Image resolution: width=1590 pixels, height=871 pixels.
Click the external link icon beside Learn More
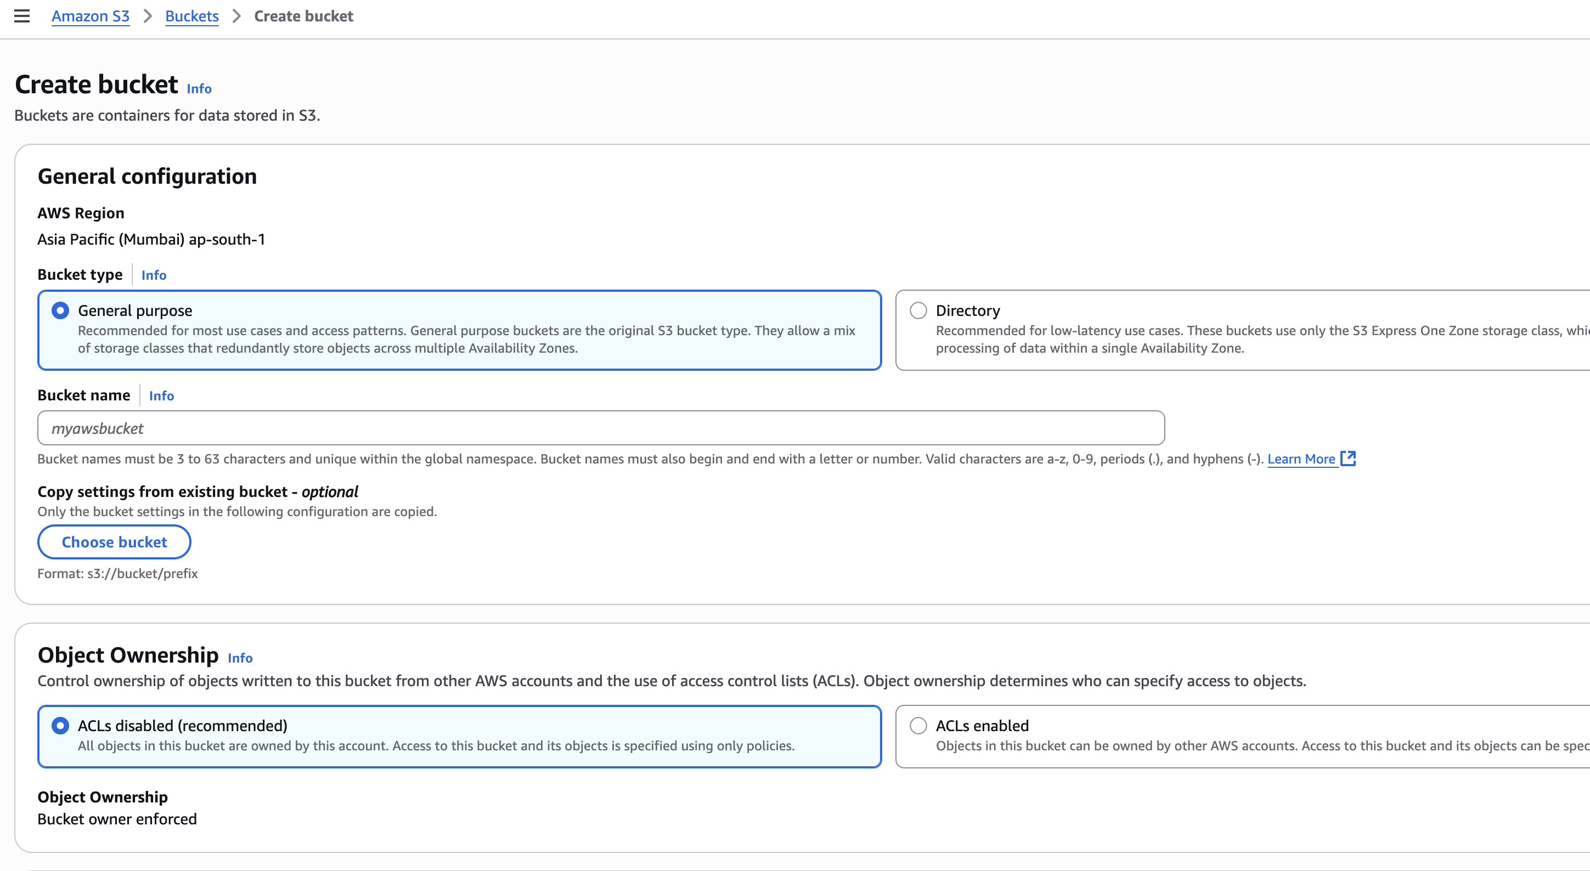click(x=1348, y=459)
